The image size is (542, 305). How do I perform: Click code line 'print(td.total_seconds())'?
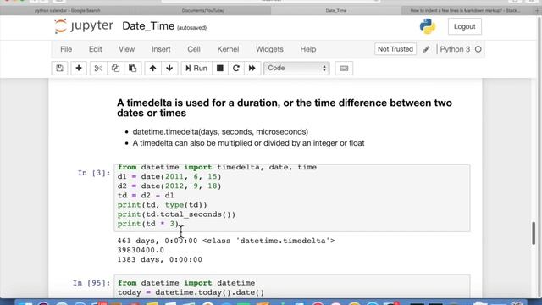(x=176, y=214)
